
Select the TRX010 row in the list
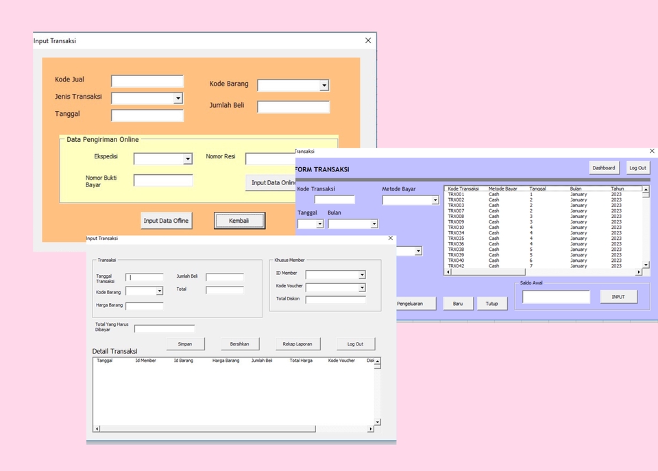(543, 227)
